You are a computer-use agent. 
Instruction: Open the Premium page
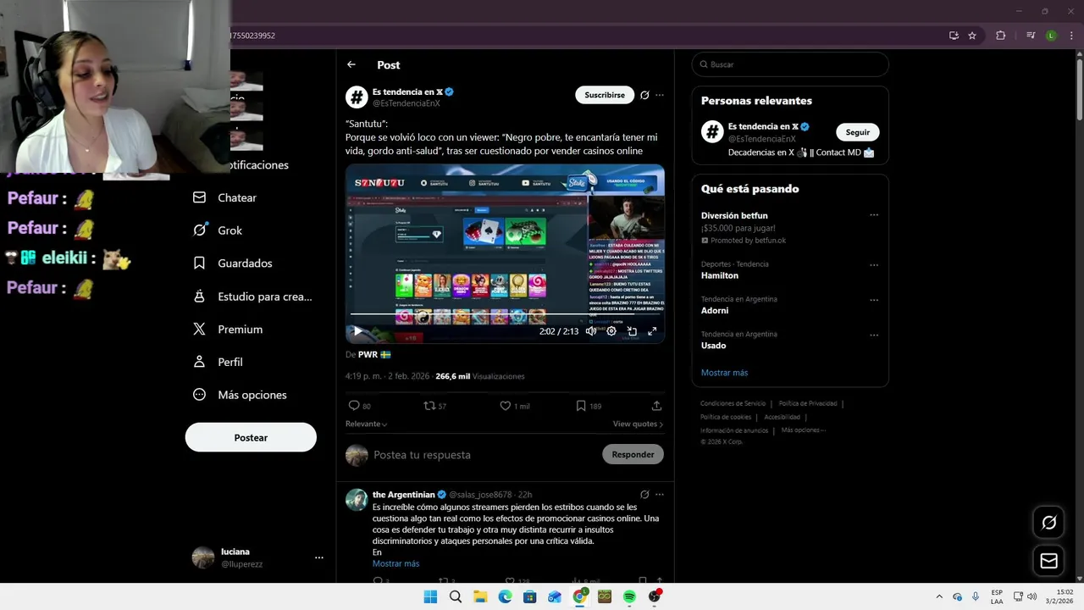pyautogui.click(x=228, y=330)
